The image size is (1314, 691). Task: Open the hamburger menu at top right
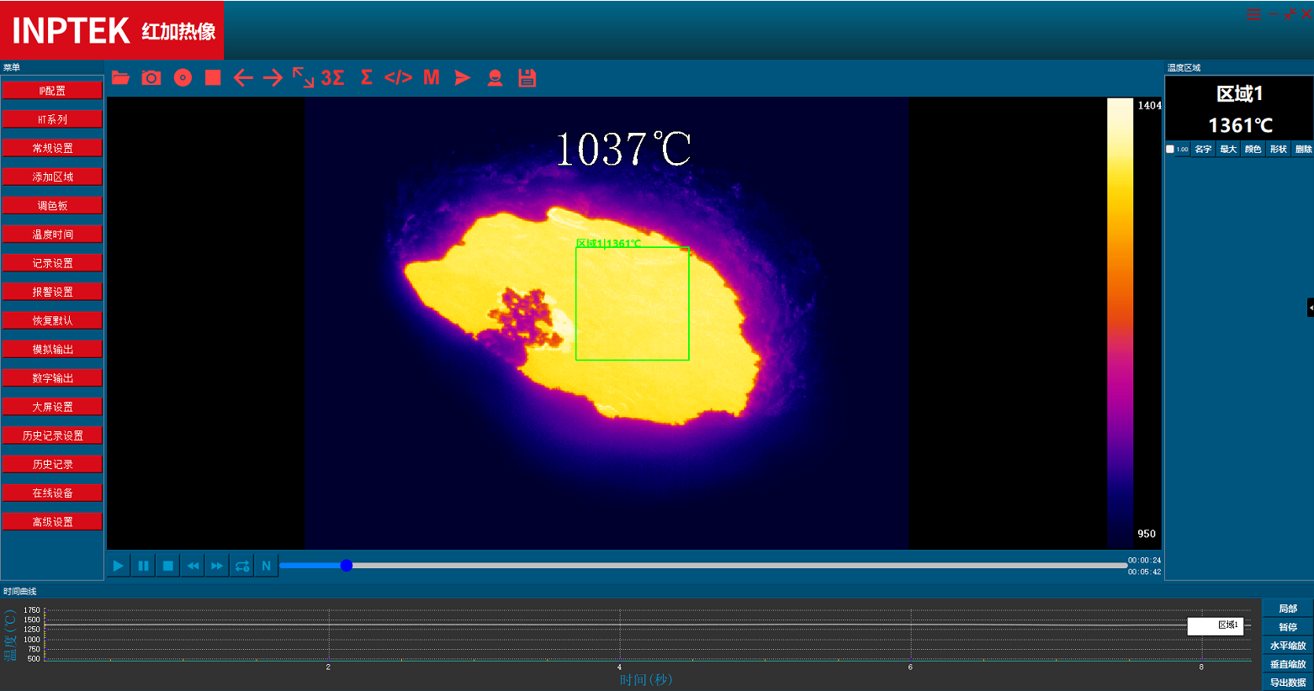pyautogui.click(x=1253, y=14)
